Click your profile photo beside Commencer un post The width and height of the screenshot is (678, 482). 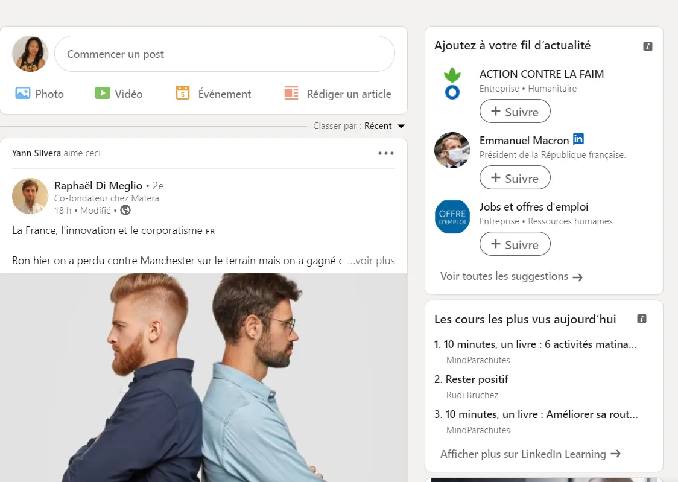(30, 54)
